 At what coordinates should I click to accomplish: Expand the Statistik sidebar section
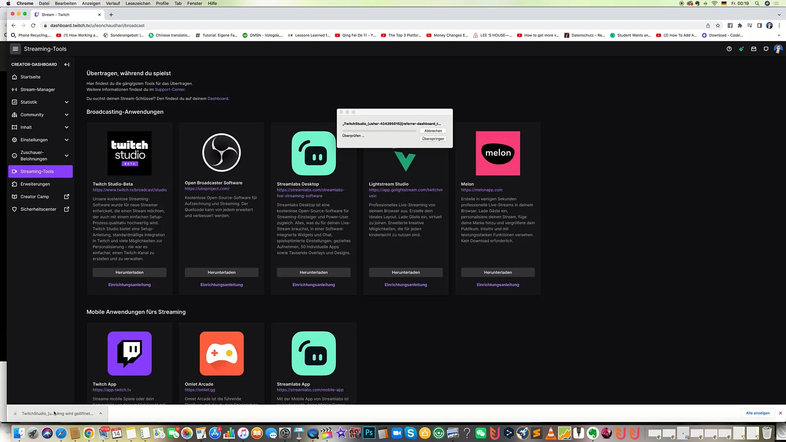[x=67, y=102]
